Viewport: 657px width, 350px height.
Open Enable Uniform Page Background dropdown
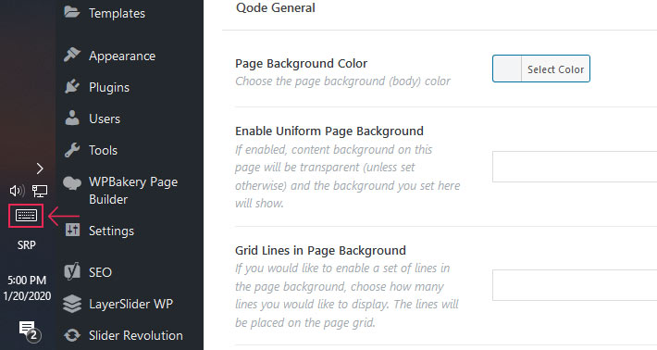tap(575, 167)
